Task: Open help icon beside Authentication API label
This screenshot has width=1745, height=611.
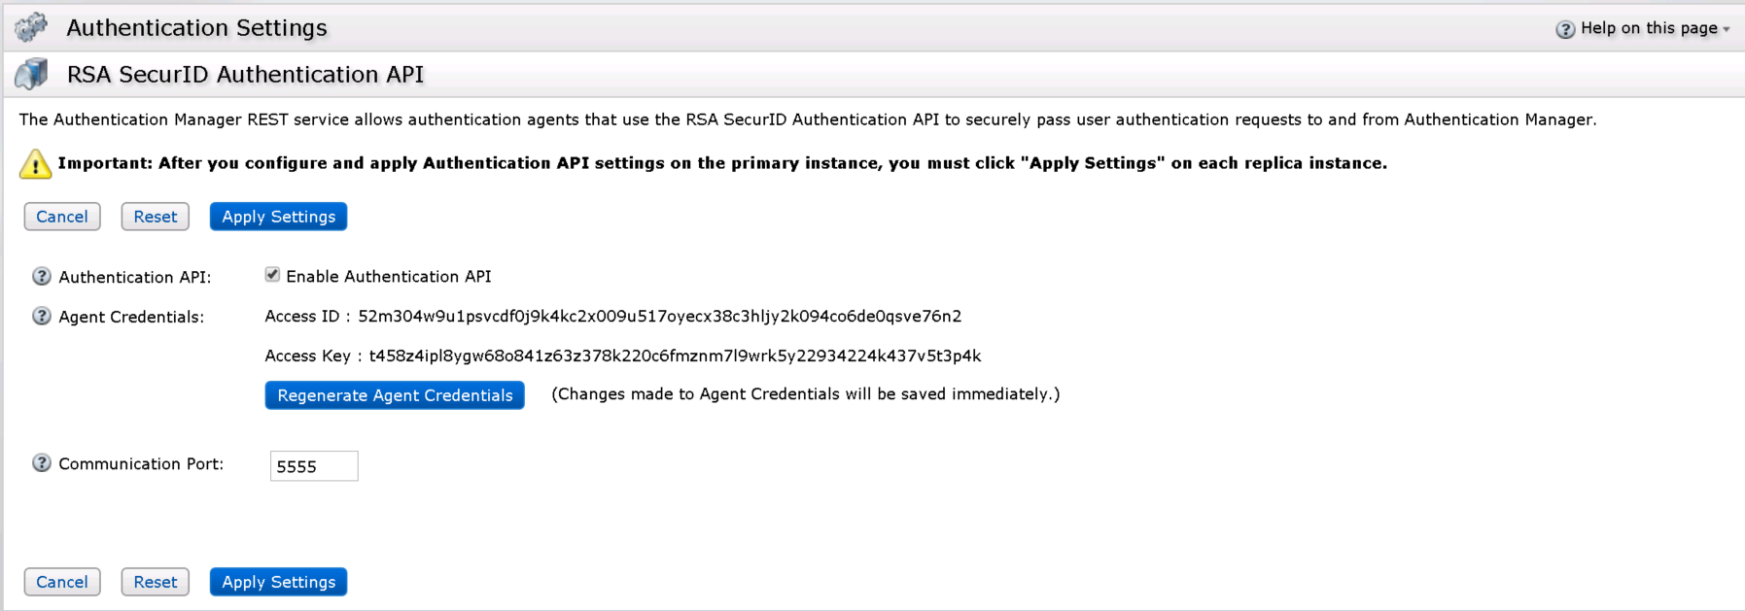Action: (42, 277)
